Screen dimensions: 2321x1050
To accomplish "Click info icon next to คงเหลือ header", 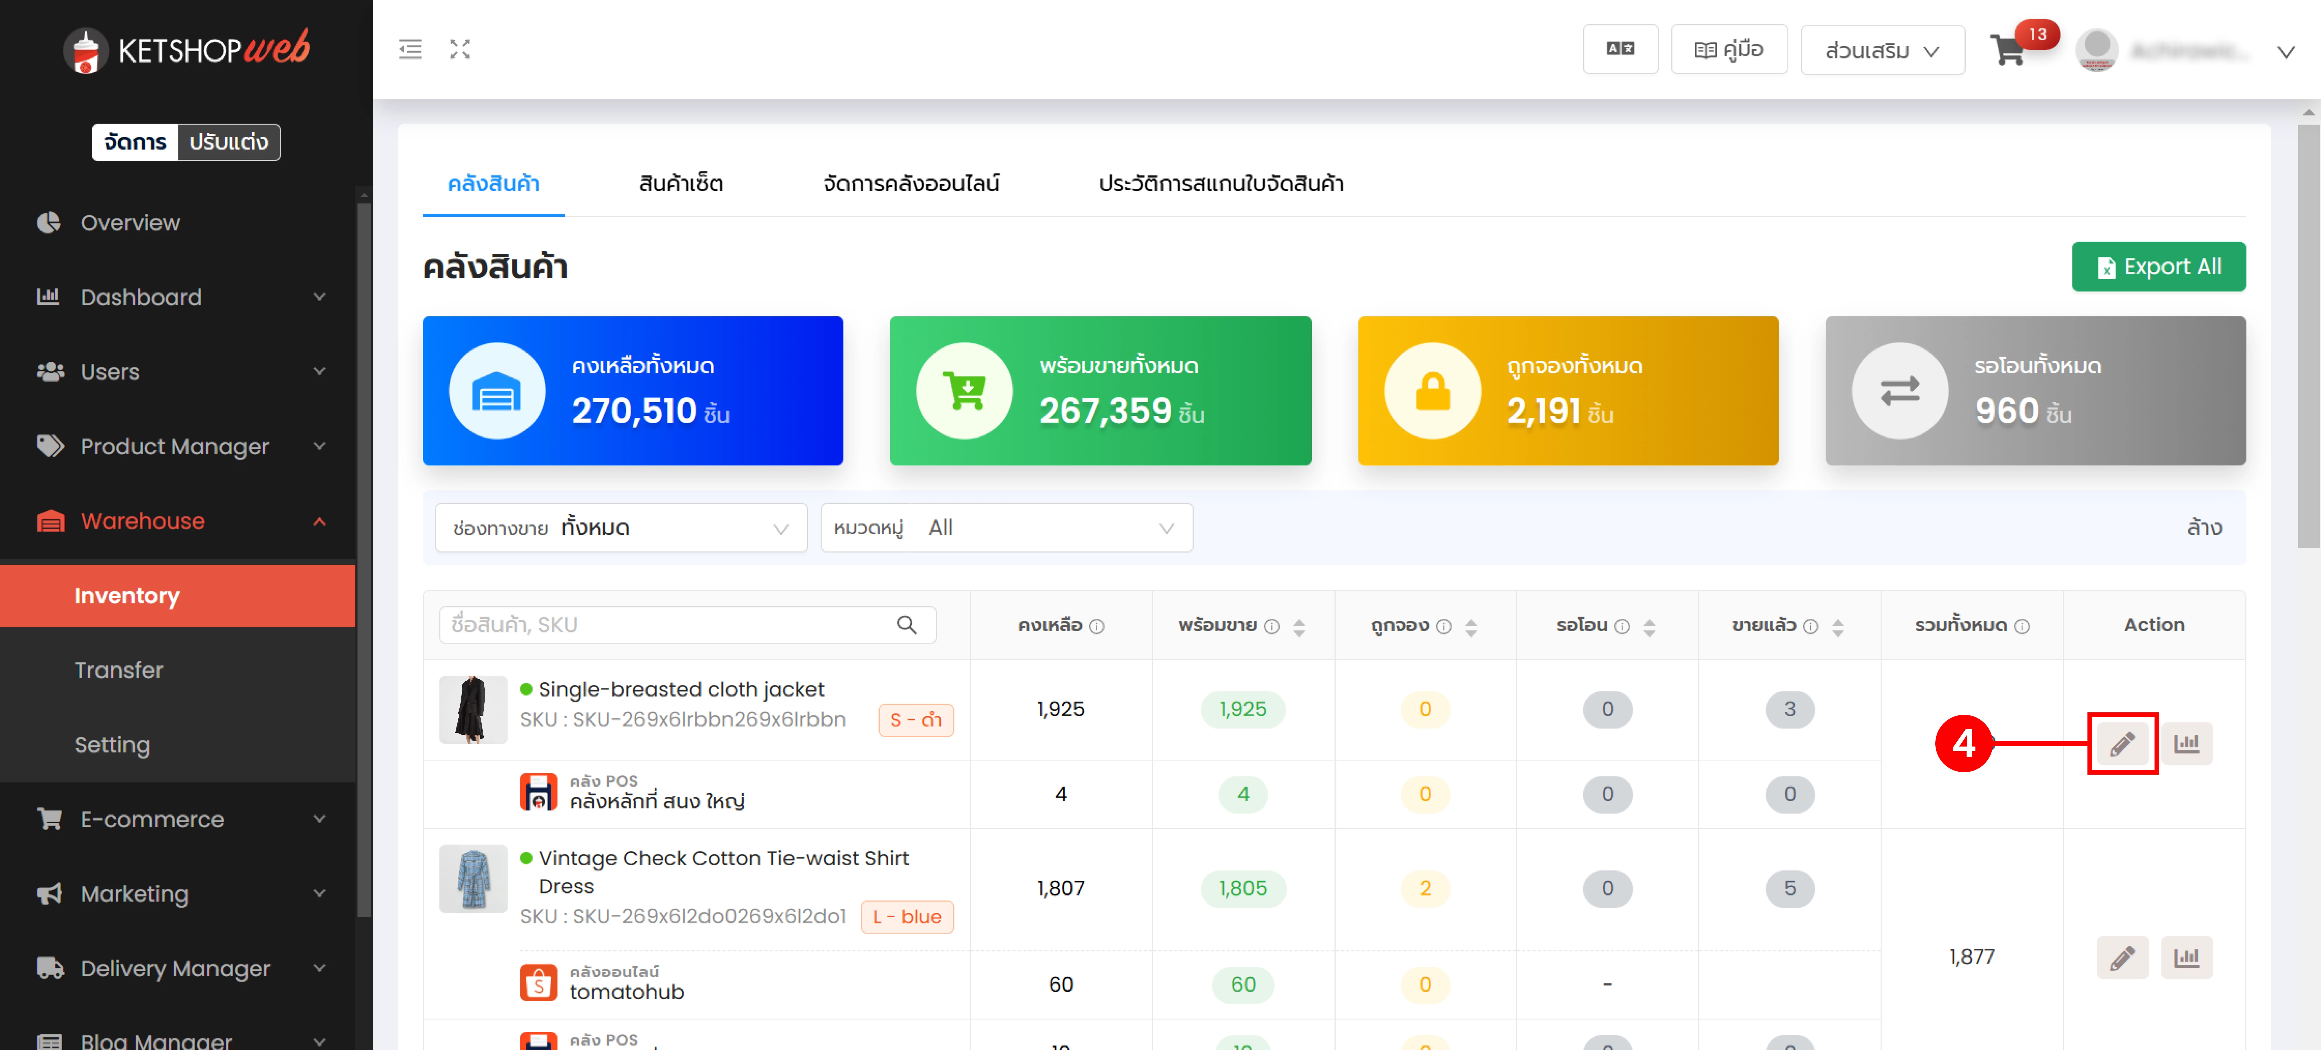I will 1096,627.
